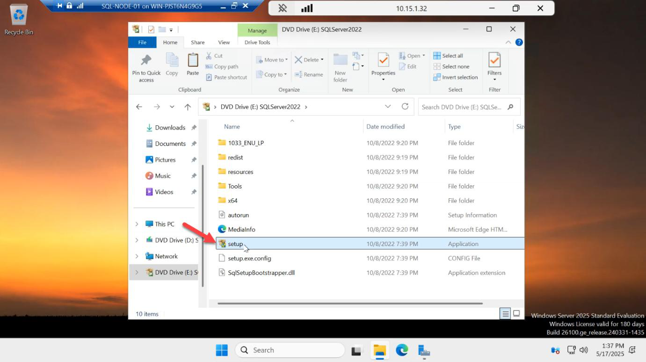The height and width of the screenshot is (362, 646).
Task: Click Edit in the Open group
Action: 407,66
